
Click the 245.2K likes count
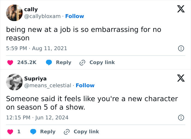tap(27, 62)
